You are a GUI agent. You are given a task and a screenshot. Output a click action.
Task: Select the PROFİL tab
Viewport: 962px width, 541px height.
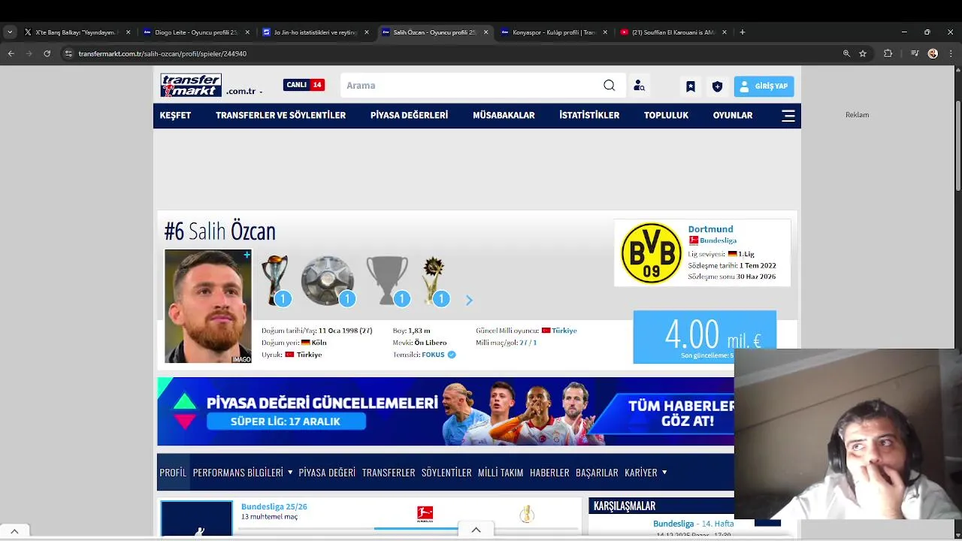pos(173,473)
